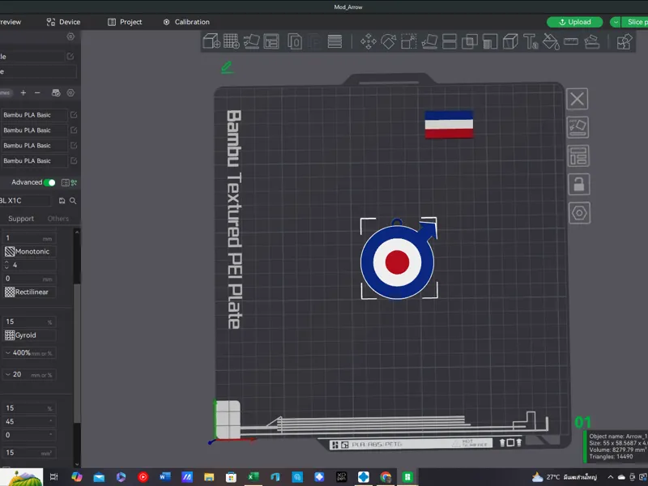Click the compare presets icon beside Advanced
648x486 pixels.
click(x=74, y=182)
